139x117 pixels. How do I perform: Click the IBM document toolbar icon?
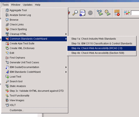click(83, 13)
